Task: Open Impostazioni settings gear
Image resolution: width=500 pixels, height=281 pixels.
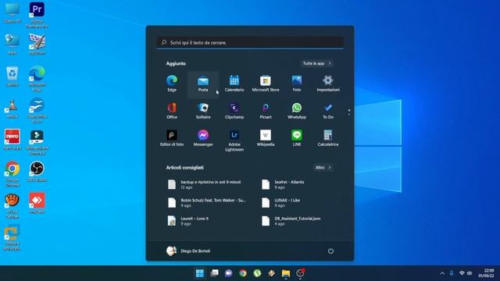Action: [328, 84]
